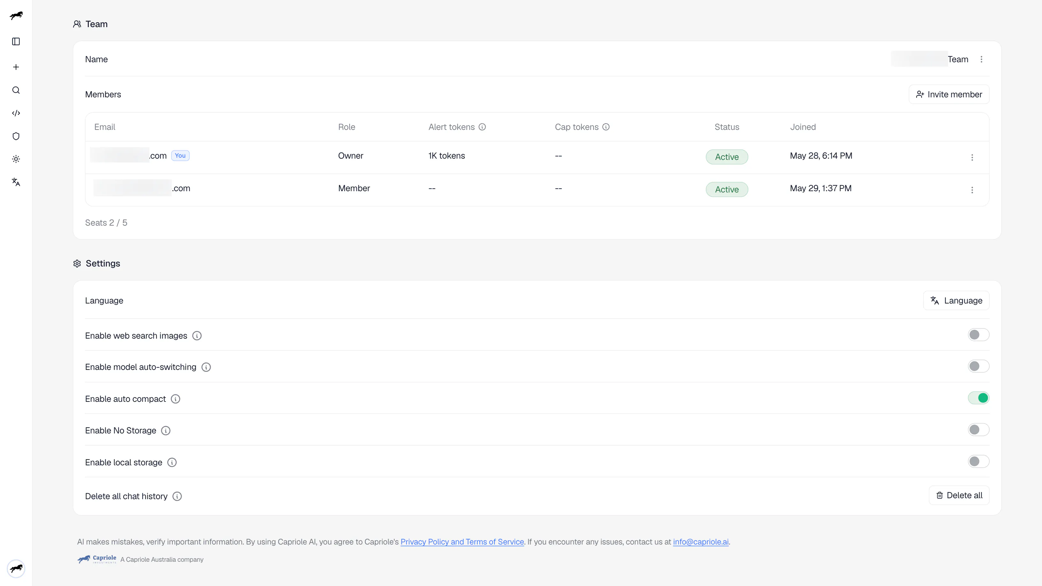1042x586 pixels.
Task: Click the Email column header
Action: click(x=105, y=127)
